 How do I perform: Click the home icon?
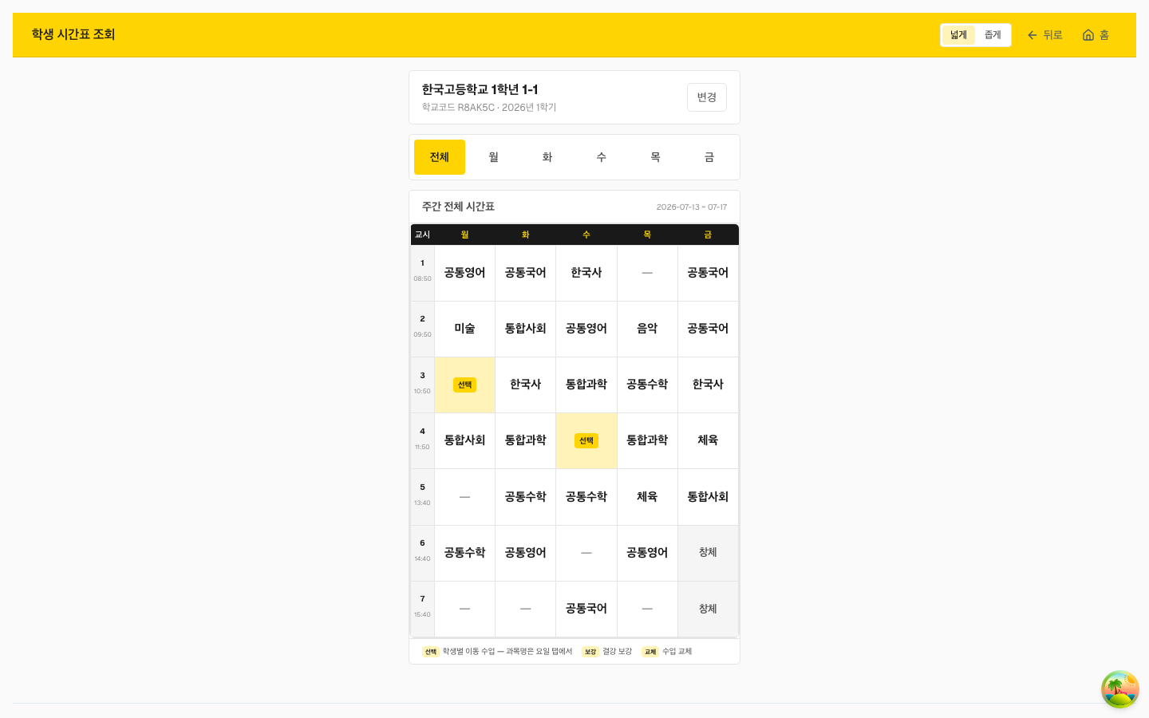1088,35
